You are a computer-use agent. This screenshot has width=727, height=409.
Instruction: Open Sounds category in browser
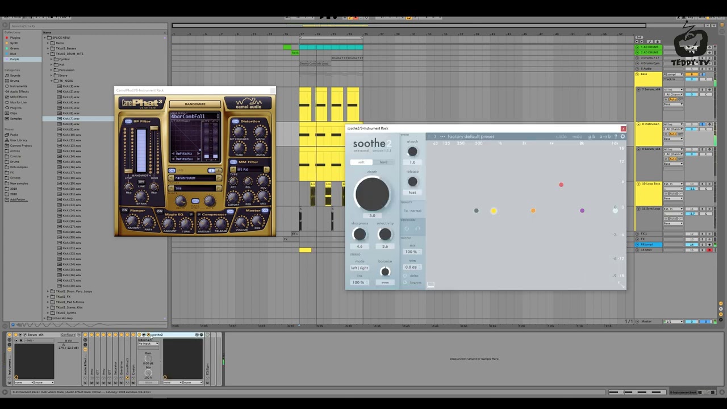point(15,76)
